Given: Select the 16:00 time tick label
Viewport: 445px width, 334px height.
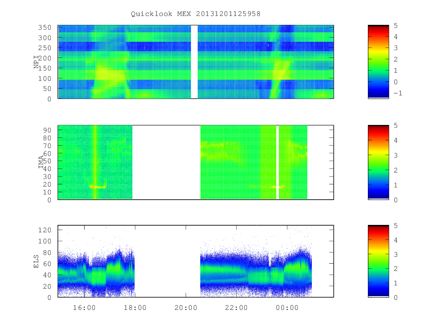Looking at the screenshot, I should (x=84, y=308).
